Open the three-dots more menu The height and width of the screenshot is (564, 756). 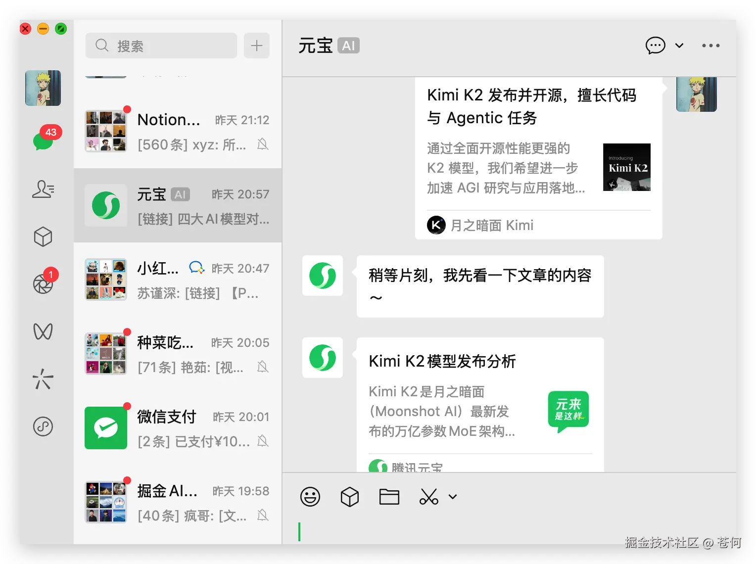coord(710,46)
